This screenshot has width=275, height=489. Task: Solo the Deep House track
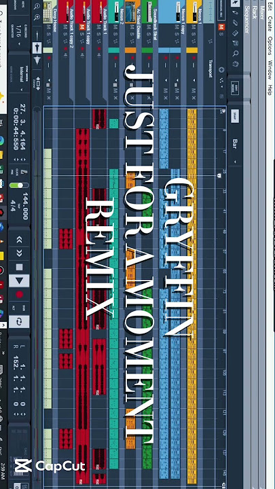pyautogui.click(x=48, y=34)
